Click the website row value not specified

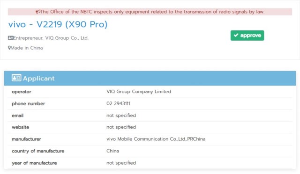tap(121, 127)
